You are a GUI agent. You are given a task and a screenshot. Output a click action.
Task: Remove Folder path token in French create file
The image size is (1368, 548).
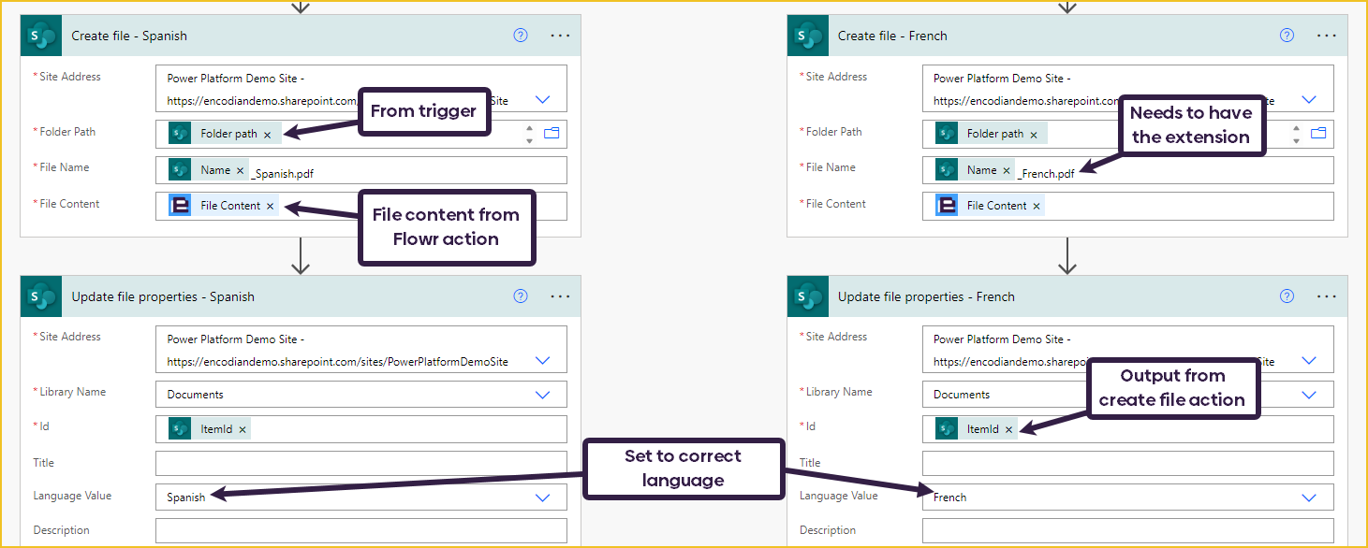click(x=1034, y=135)
